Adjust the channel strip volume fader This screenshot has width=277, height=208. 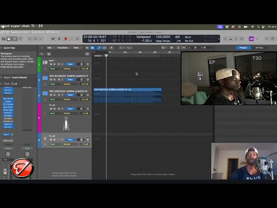(5, 170)
